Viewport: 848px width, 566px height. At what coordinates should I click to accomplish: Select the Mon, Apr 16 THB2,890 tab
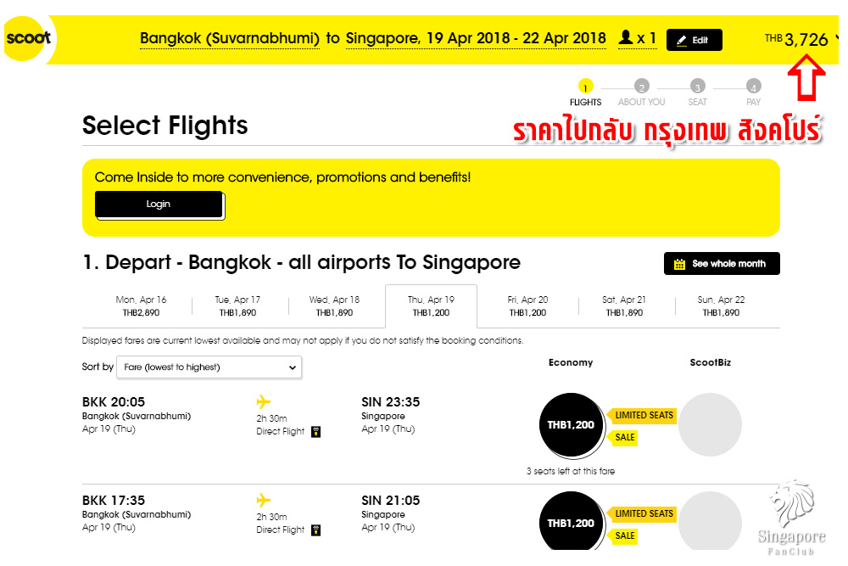point(141,306)
